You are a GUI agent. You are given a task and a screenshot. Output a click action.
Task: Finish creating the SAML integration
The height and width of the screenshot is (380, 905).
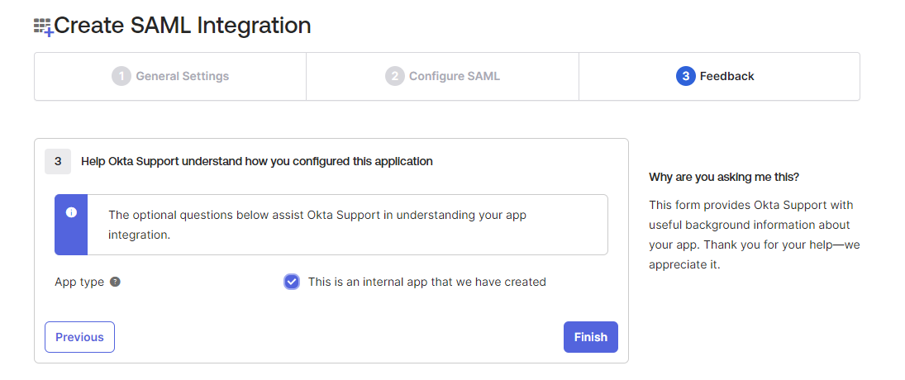pos(590,337)
